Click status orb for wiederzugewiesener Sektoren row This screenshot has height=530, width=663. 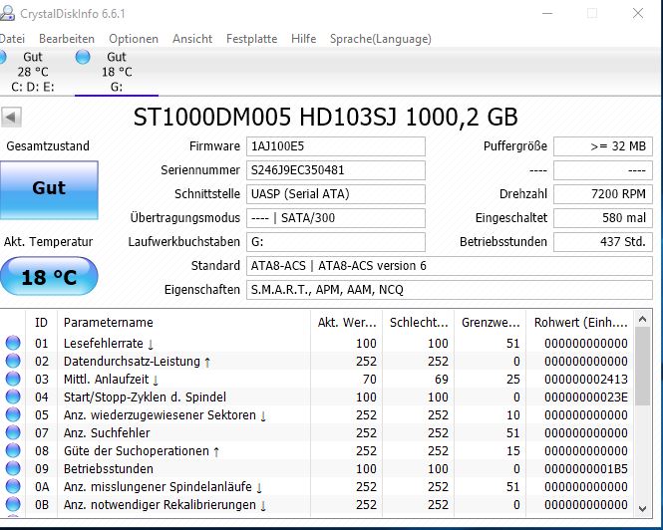click(x=13, y=414)
